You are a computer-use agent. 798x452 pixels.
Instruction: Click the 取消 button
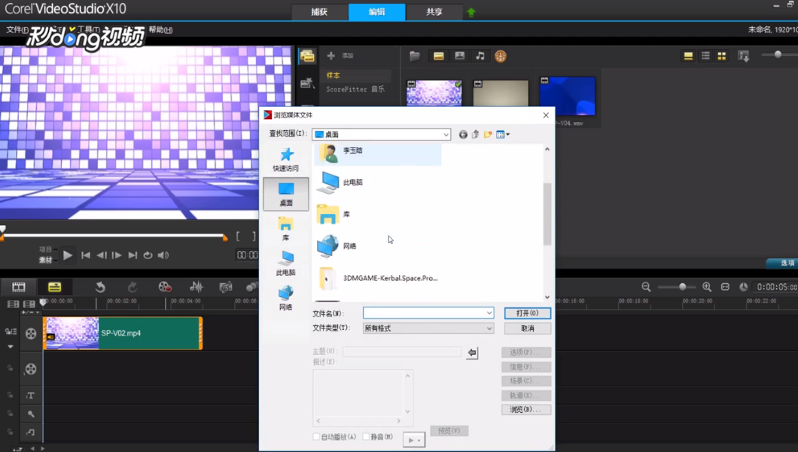pyautogui.click(x=527, y=328)
